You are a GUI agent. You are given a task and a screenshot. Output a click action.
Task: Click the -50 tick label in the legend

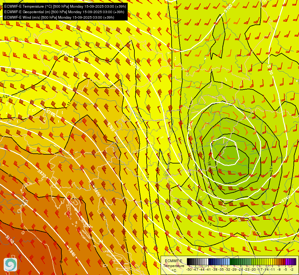189,270
